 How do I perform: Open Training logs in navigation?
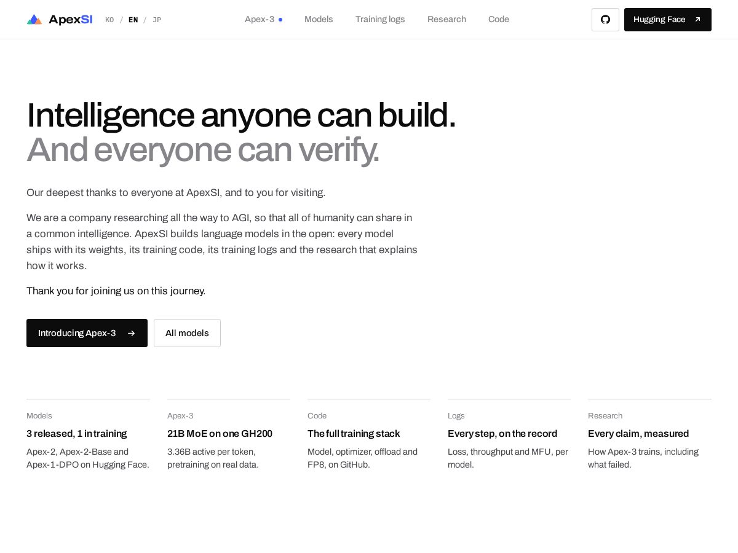click(x=380, y=20)
